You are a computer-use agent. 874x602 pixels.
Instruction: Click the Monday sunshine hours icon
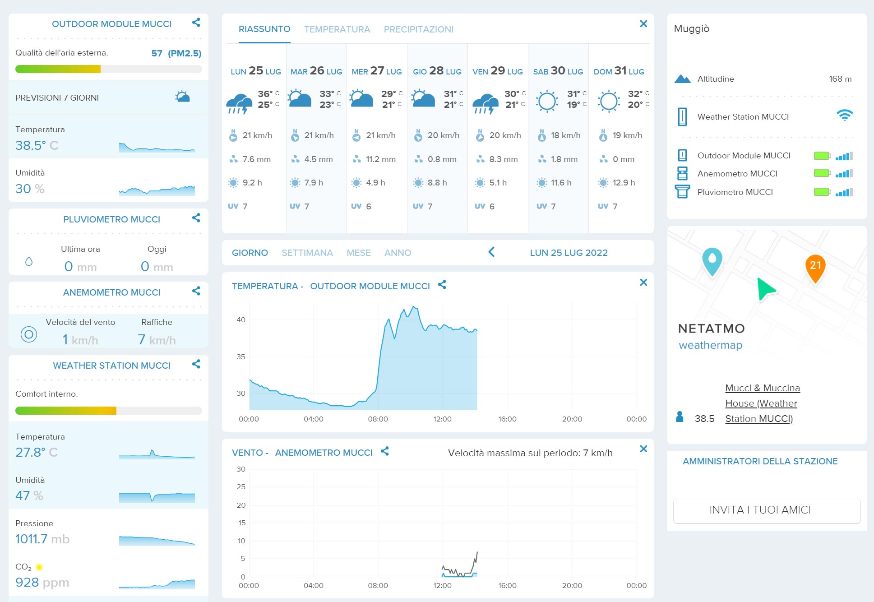[233, 183]
